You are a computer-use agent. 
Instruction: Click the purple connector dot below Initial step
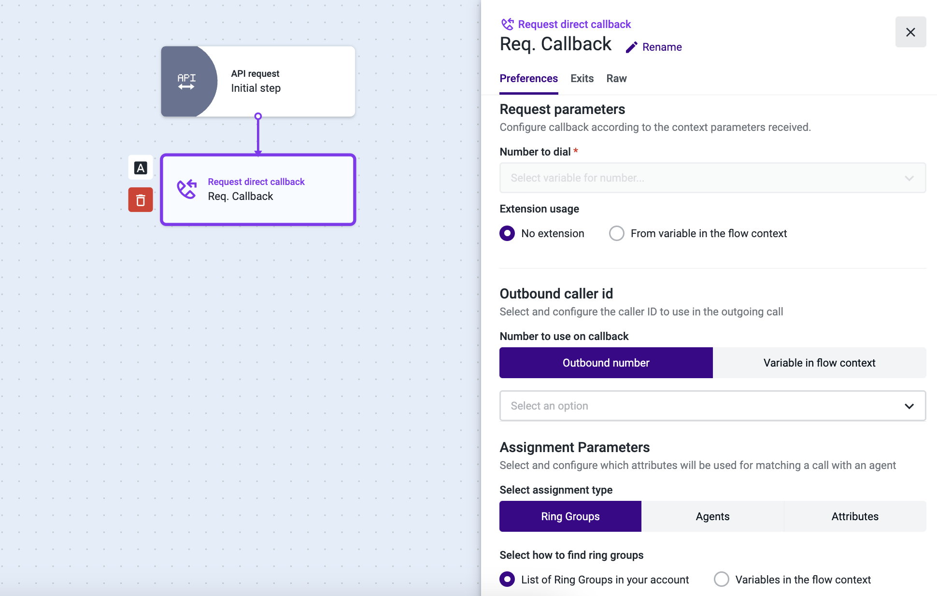click(258, 116)
